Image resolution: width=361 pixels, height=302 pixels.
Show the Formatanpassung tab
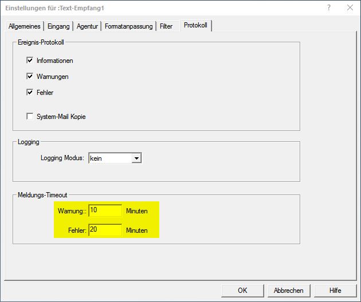click(128, 26)
